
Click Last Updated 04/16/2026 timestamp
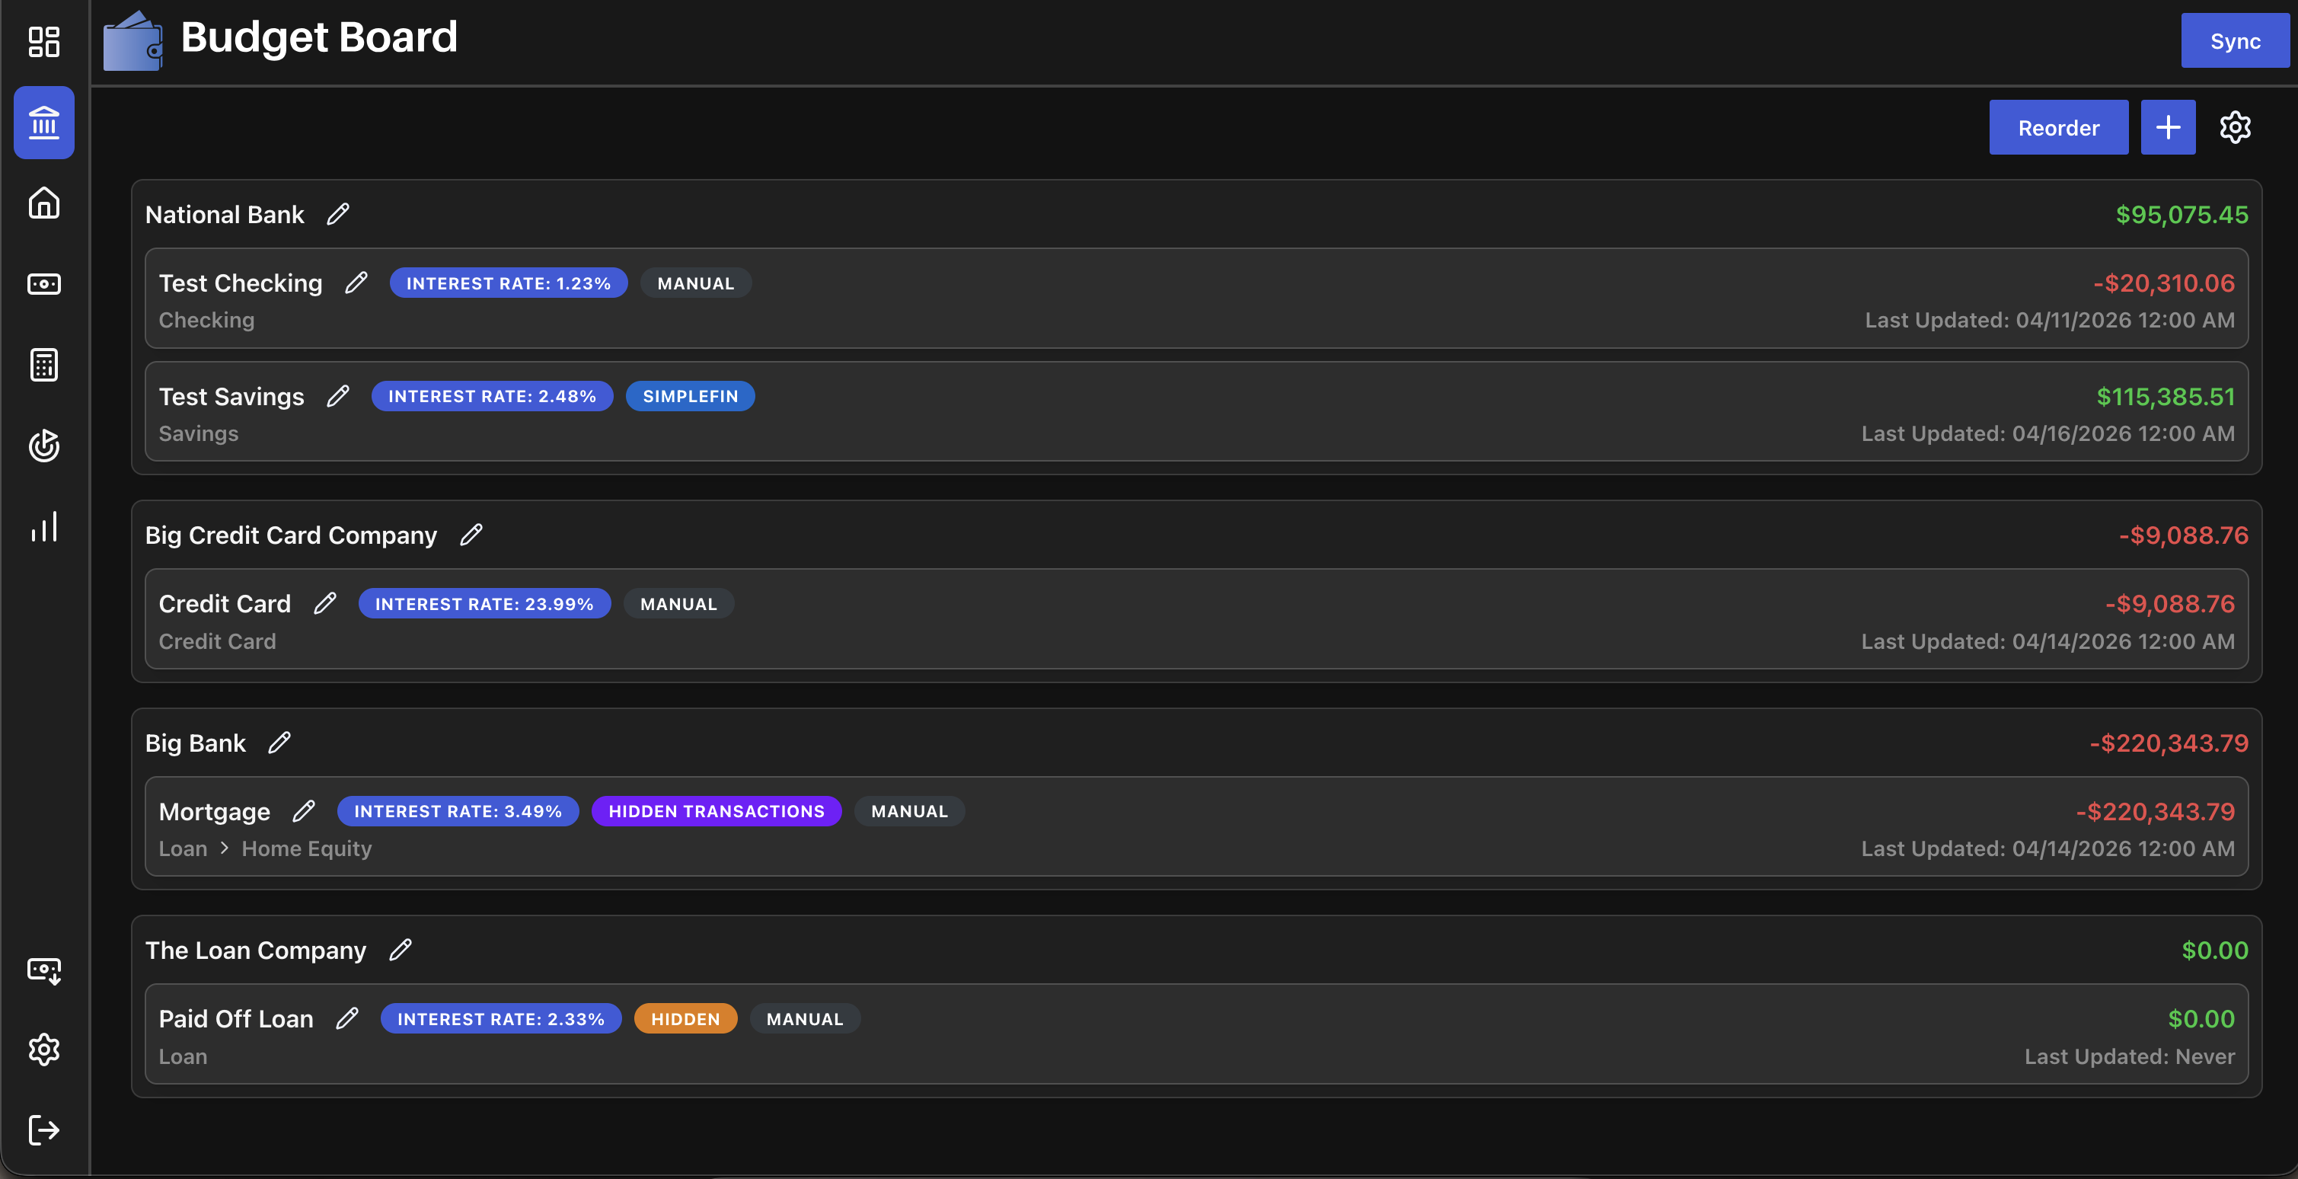pos(2047,433)
